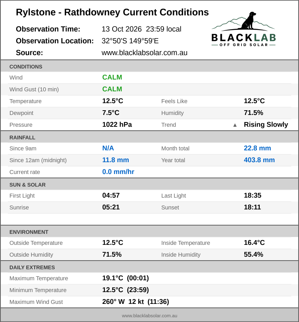Click the Since 12am rainfall value 11.8 mm
299x322 pixels.
click(x=116, y=160)
